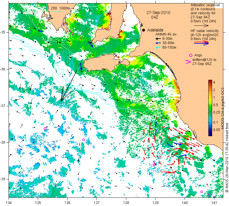Click the cyan isobath legend line under '200 1000m'
229x206 pixels.
56,11
